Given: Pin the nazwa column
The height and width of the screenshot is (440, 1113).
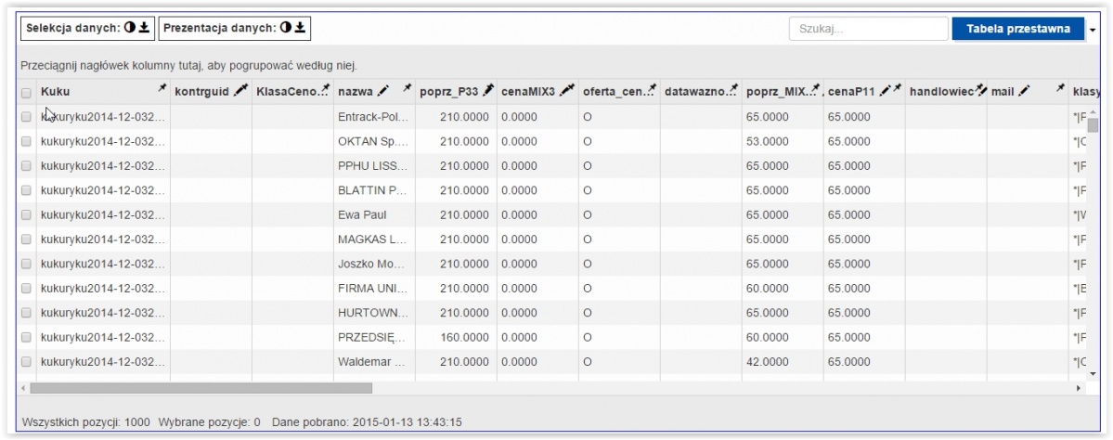Looking at the screenshot, I should tap(407, 87).
